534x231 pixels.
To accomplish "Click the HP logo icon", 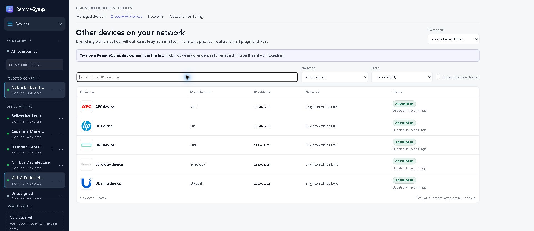I will 86,126.
